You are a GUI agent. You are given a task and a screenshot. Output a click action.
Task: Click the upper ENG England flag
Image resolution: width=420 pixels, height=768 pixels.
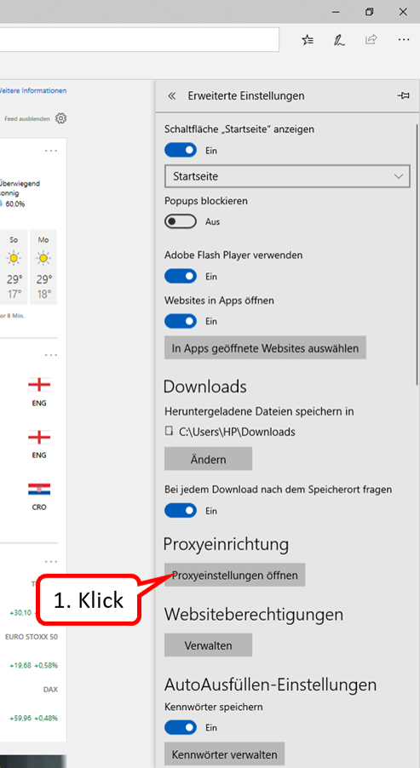point(39,385)
